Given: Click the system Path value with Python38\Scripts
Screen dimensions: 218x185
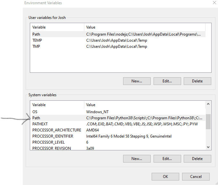Looking at the screenshot, I should [144, 118].
